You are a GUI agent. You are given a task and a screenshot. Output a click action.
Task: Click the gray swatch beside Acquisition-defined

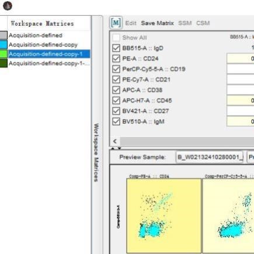point(4,36)
